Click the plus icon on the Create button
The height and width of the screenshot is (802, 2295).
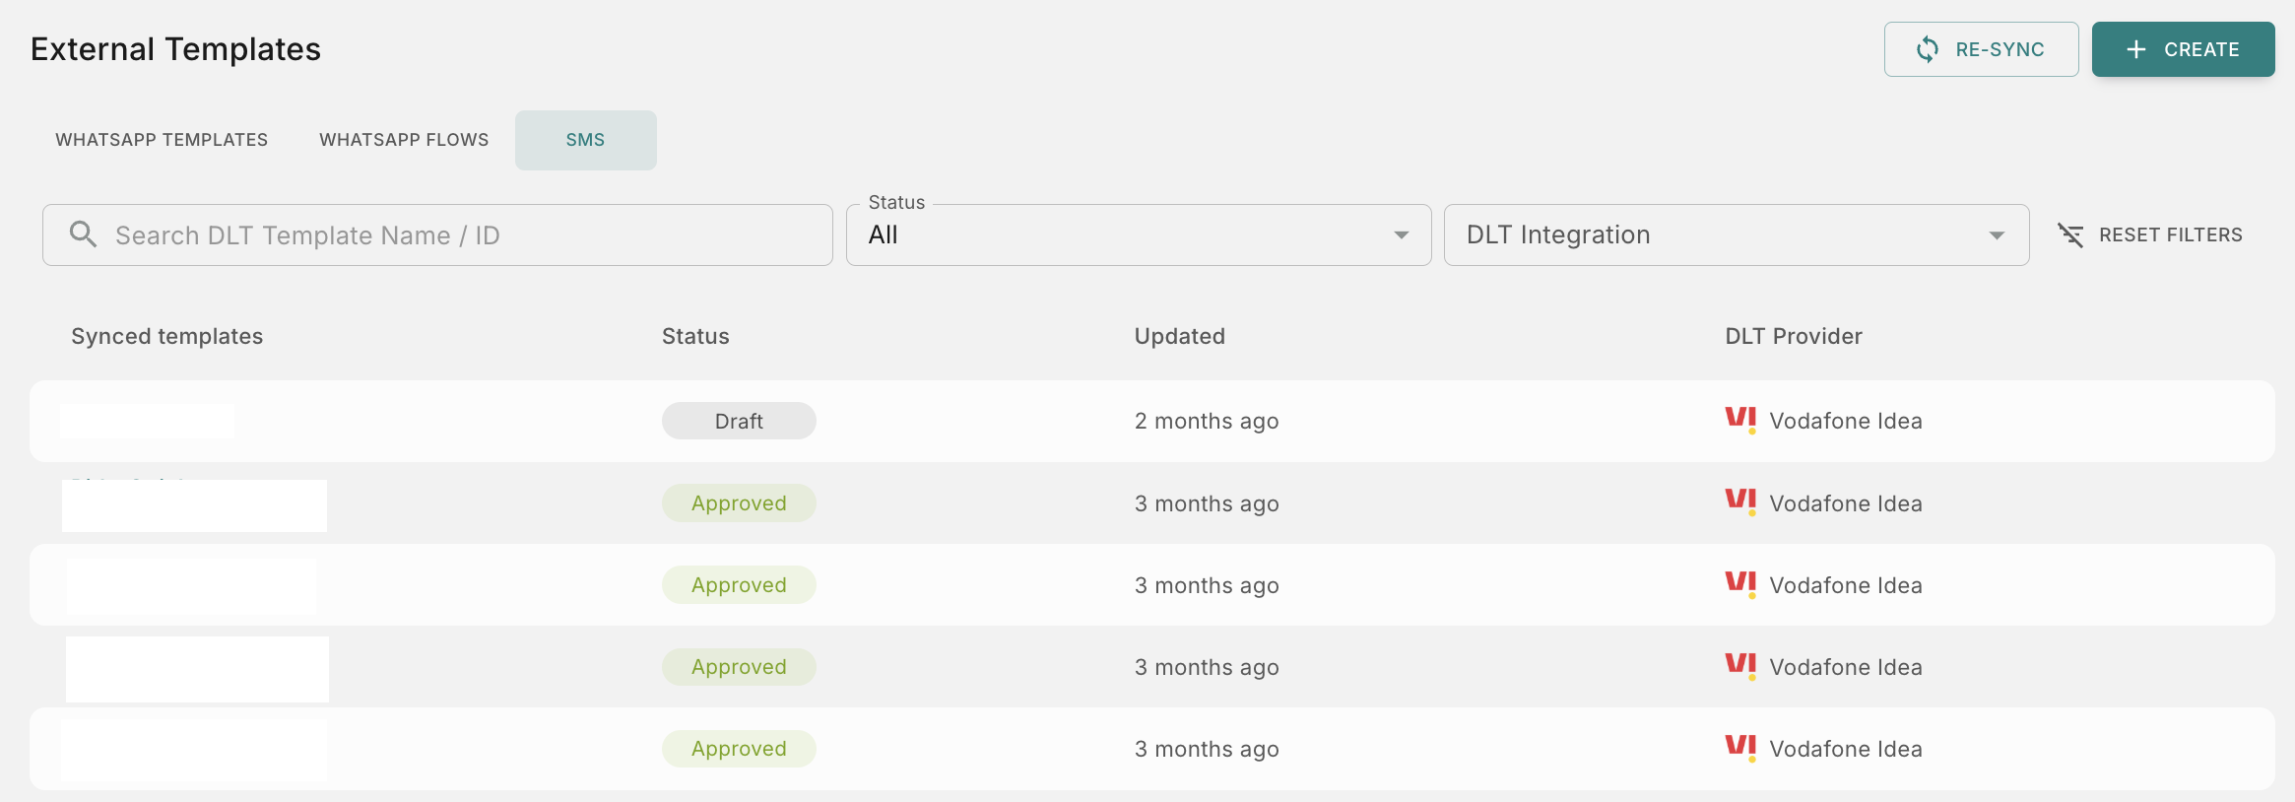(x=2134, y=48)
